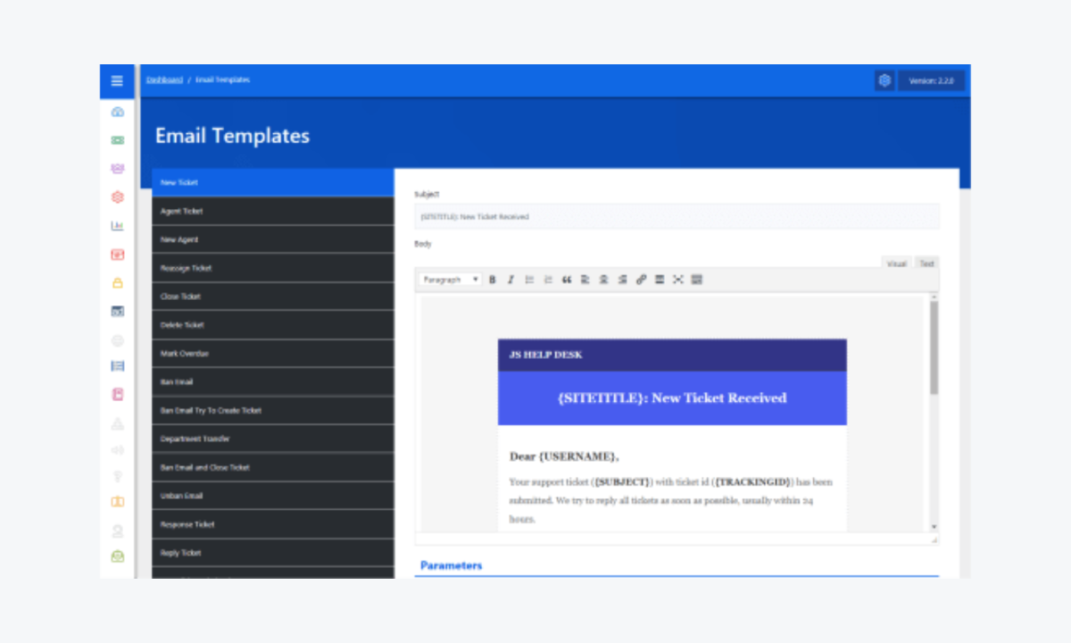Insert a blockquote in the email body
The image size is (1071, 643).
566,279
